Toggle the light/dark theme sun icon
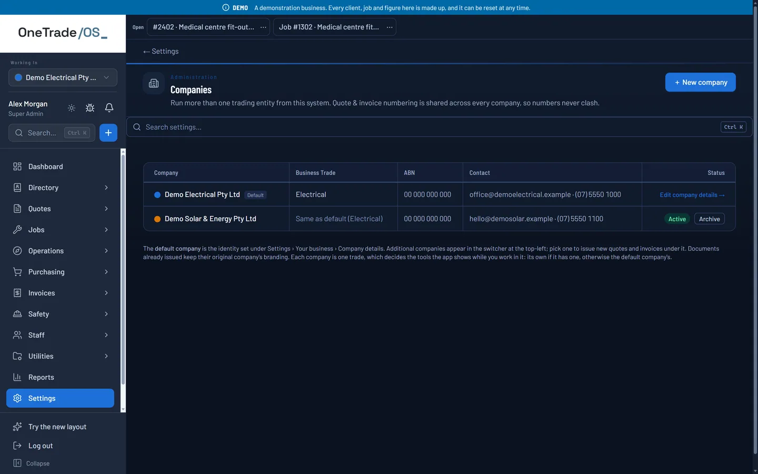Viewport: 758px width, 474px height. click(x=72, y=108)
